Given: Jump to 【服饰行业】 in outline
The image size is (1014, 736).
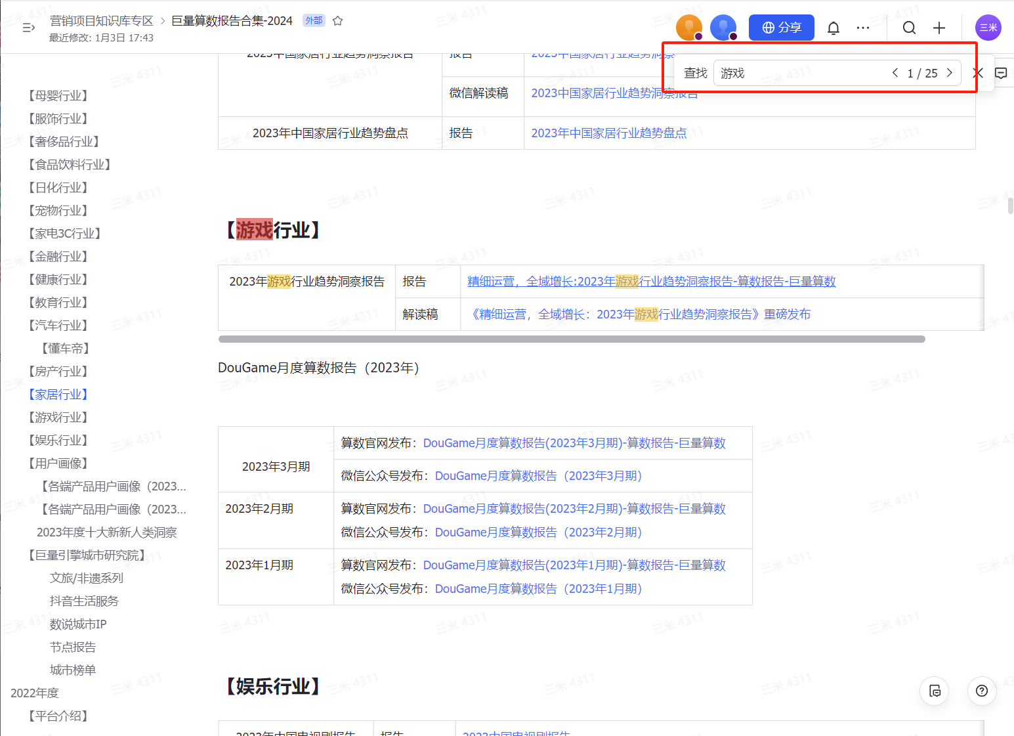Looking at the screenshot, I should coord(57,119).
